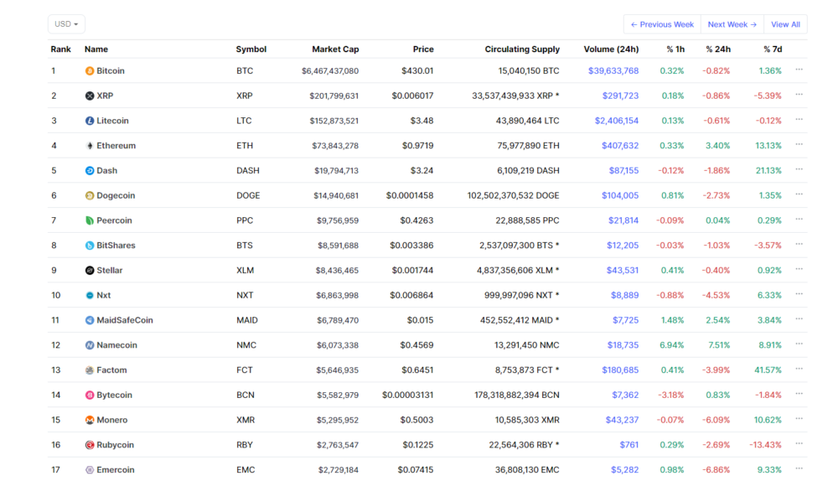Open Bitcoin volume link $39,633,768
The width and height of the screenshot is (838, 481).
pos(613,71)
